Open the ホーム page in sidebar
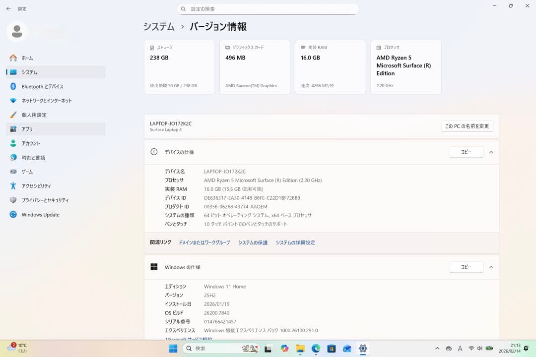Viewport: 536px width, 357px height. point(56,58)
